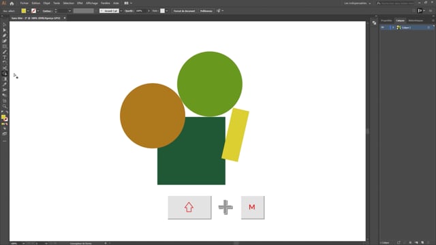Open the Affichage menu
436x245 pixels.
(x=92, y=3)
